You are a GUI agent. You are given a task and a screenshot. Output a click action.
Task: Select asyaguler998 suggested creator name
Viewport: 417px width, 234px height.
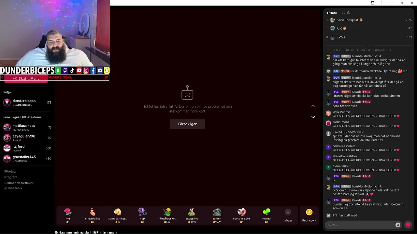click(x=24, y=136)
